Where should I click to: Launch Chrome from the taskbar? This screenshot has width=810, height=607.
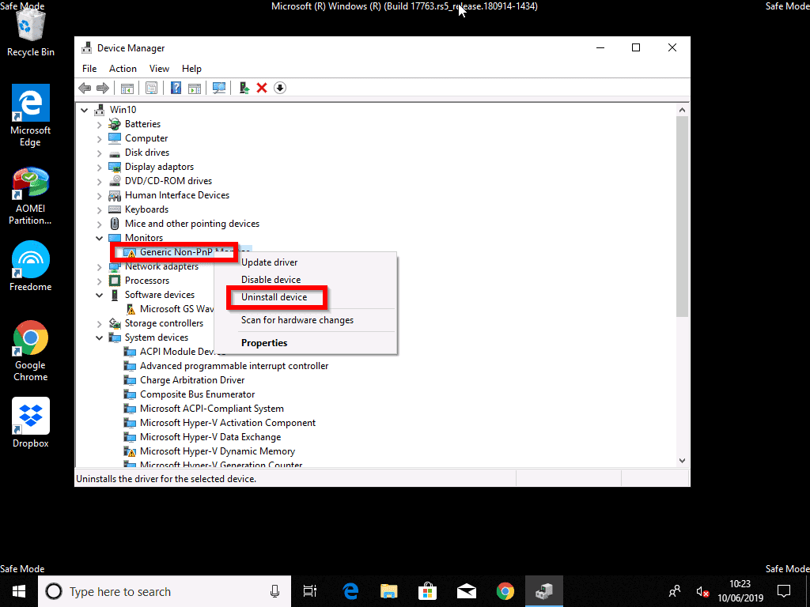click(505, 591)
